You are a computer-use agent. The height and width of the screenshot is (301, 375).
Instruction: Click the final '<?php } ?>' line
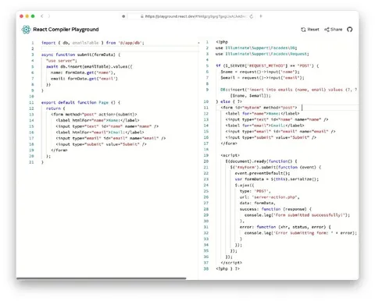coord(228,269)
